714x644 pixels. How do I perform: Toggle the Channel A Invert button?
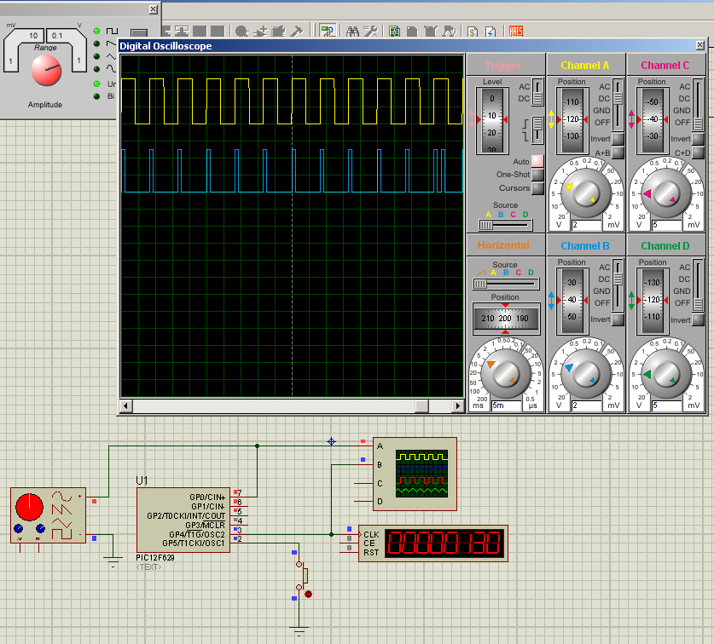pyautogui.click(x=617, y=139)
